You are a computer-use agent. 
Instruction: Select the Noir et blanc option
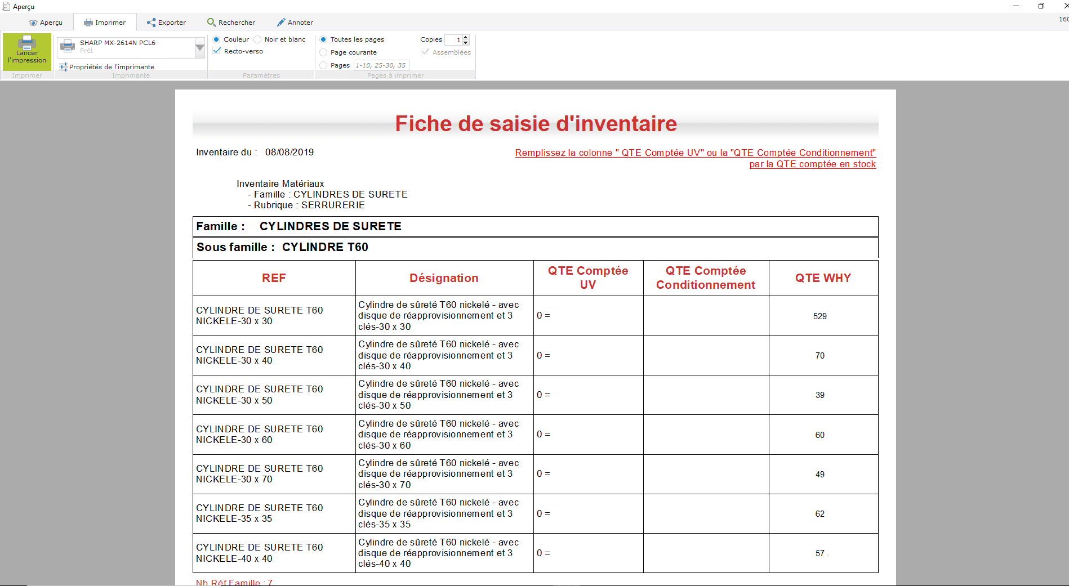[x=258, y=39]
